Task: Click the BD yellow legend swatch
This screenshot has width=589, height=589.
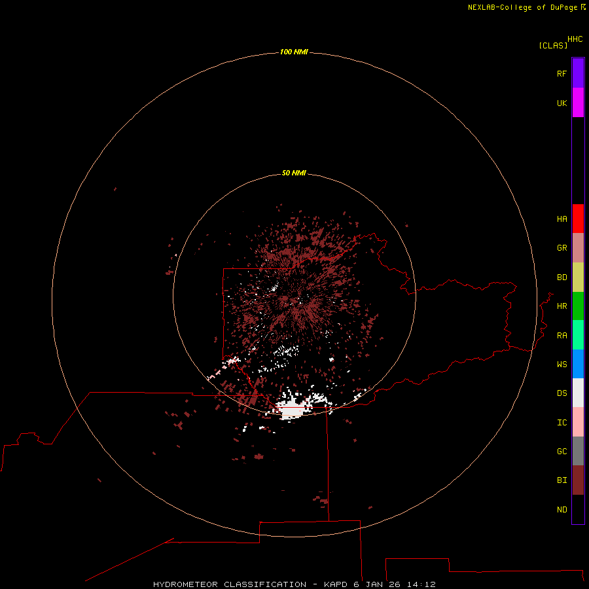Action: [x=578, y=277]
